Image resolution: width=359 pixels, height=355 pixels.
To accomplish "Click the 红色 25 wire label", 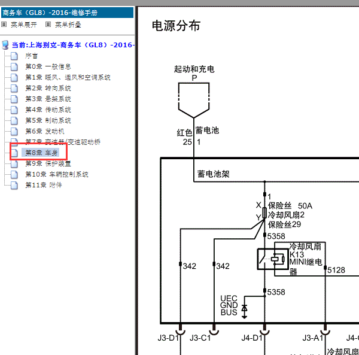I will (184, 137).
